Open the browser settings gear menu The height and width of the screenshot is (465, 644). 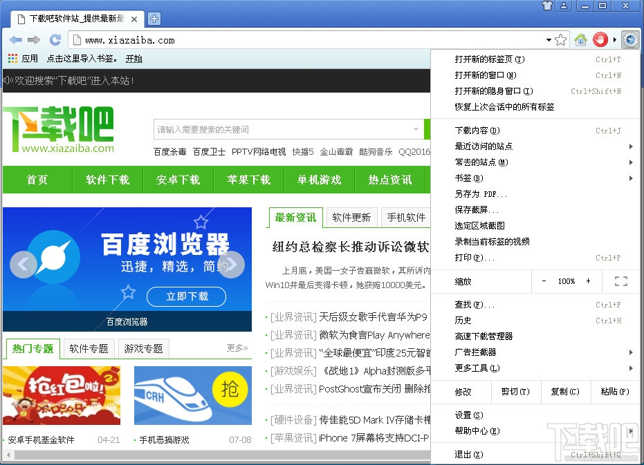pyautogui.click(x=630, y=40)
